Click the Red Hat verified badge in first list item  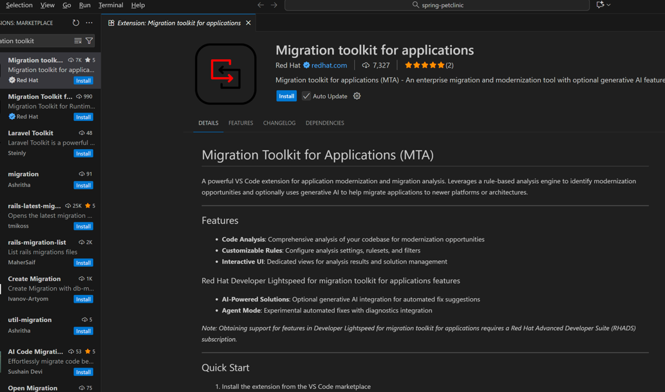[12, 80]
